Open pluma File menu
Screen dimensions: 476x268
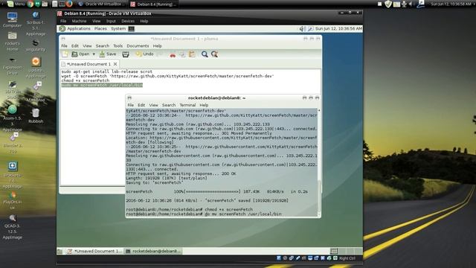[65, 46]
